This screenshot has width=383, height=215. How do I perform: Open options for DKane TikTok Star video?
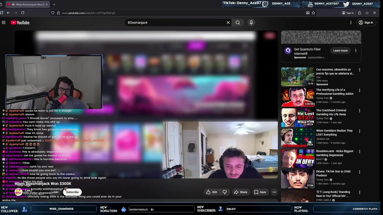360,172
